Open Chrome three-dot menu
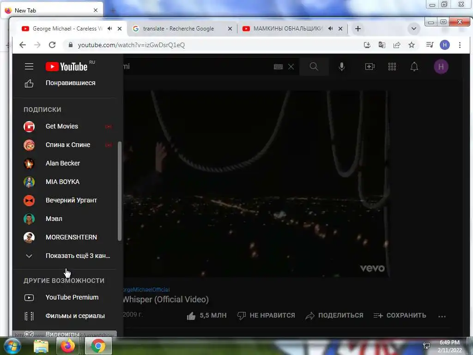Viewport: 473px width, 355px height. [460, 45]
